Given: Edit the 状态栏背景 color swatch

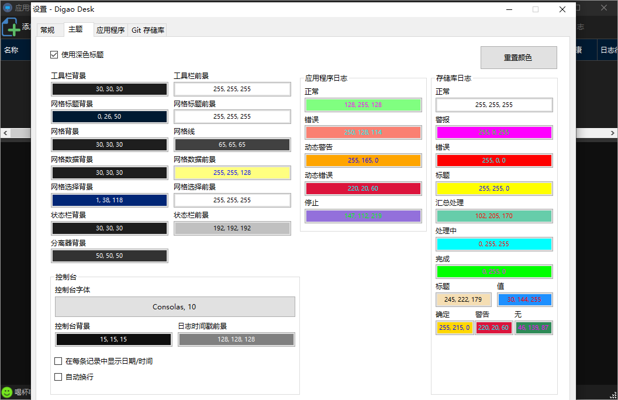Looking at the screenshot, I should 109,228.
